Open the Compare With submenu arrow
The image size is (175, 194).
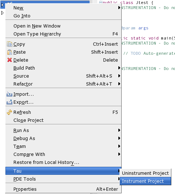pyautogui.click(x=119, y=154)
